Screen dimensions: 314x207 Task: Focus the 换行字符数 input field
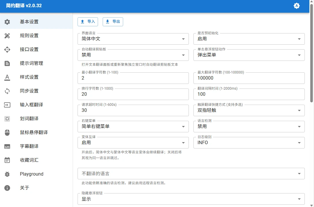[x=133, y=94]
